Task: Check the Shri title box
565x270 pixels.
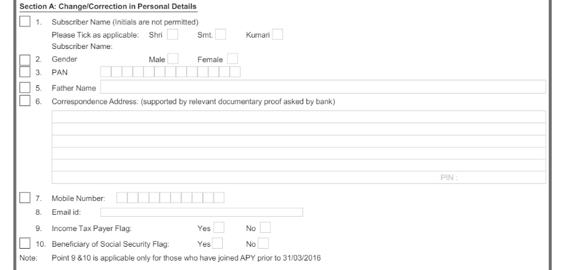Action: [x=173, y=35]
